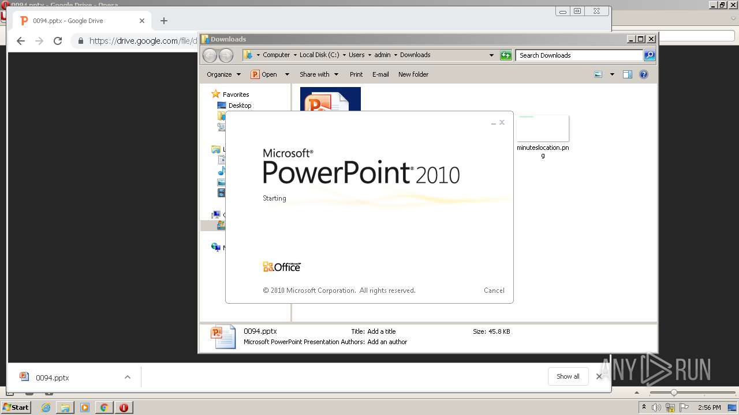739x415 pixels.
Task: Open the network icon in system tray
Action: pyautogui.click(x=670, y=408)
